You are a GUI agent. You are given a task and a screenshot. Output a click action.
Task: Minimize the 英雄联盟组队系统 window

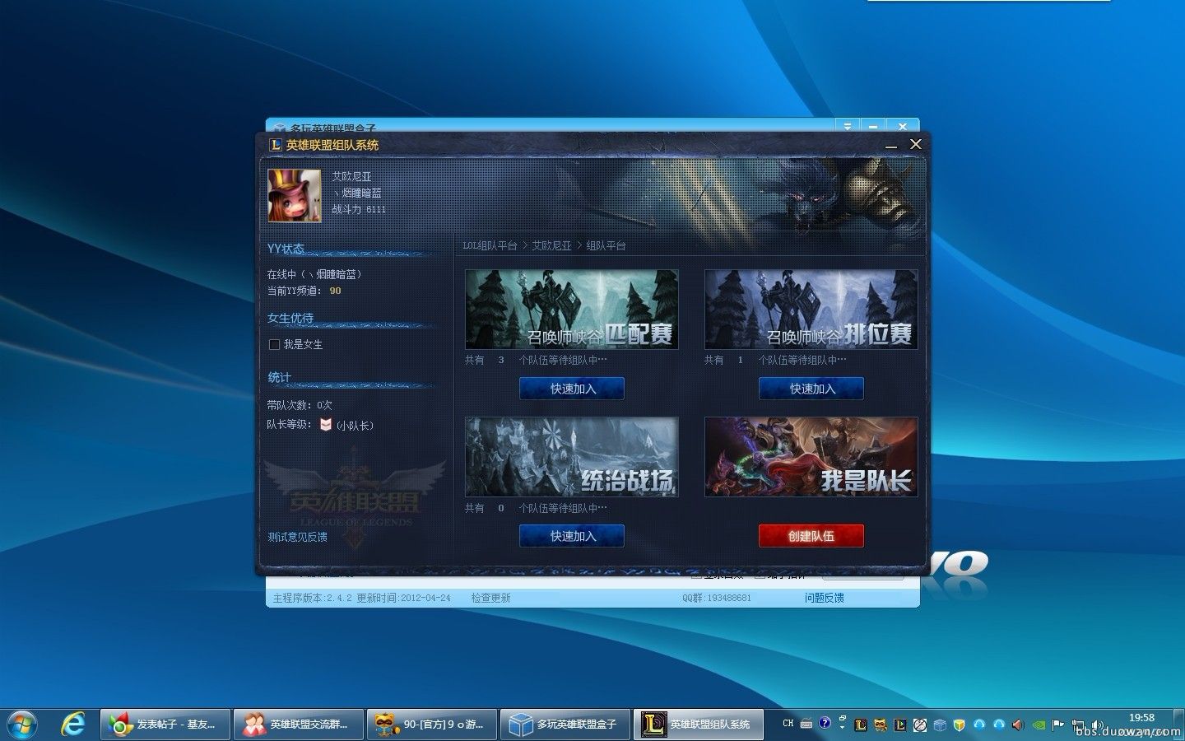click(891, 145)
